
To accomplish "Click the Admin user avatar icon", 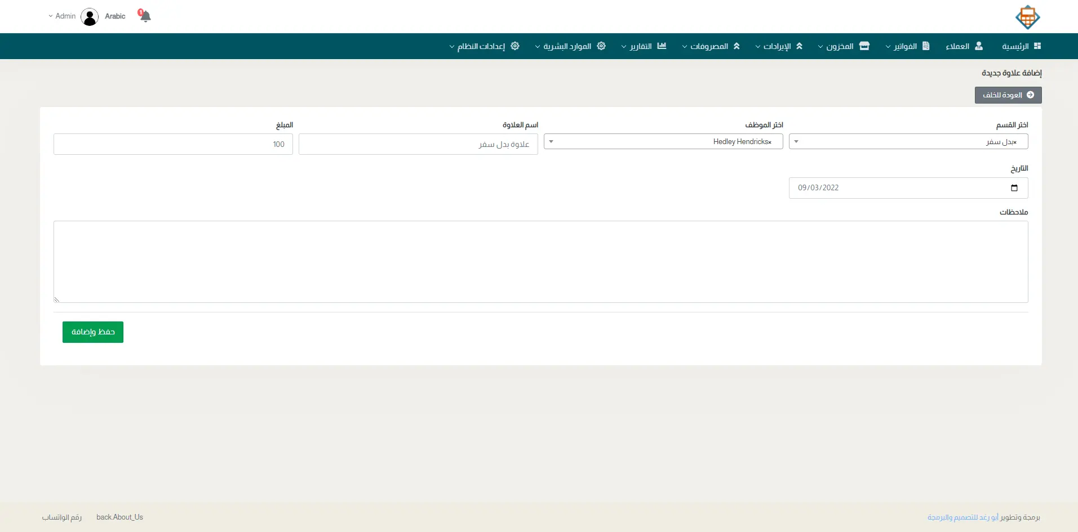I will (x=90, y=17).
